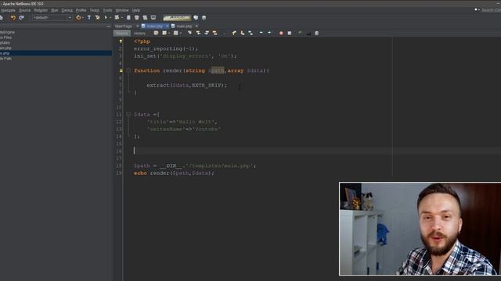Viewport: 501px width, 281px height.
Task: Click the extract($data,EXTR_SKIP) code line
Action: point(186,85)
